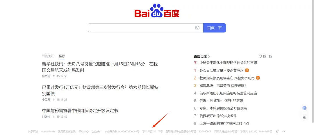Open the About Baidu footer link

[48, 132]
